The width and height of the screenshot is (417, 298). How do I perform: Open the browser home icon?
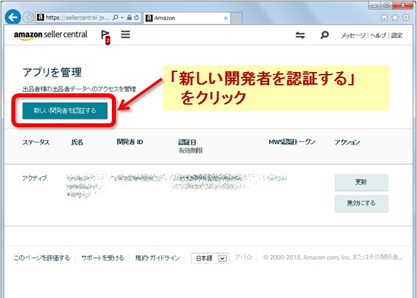point(383,18)
